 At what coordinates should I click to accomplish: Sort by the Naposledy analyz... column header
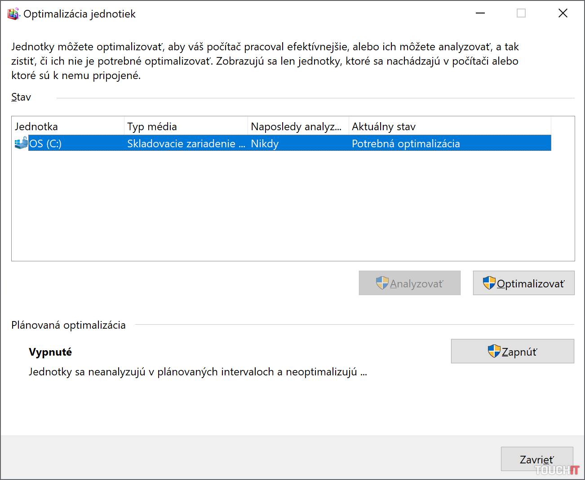(x=298, y=126)
